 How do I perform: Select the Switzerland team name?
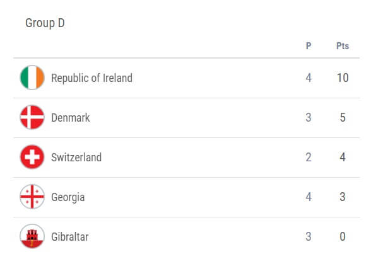76,157
